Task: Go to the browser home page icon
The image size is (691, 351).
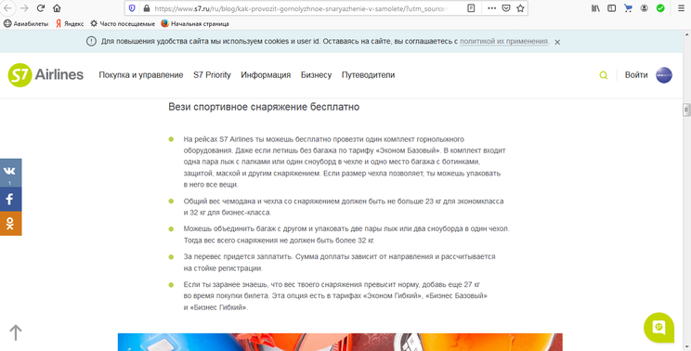Action: pos(57,8)
